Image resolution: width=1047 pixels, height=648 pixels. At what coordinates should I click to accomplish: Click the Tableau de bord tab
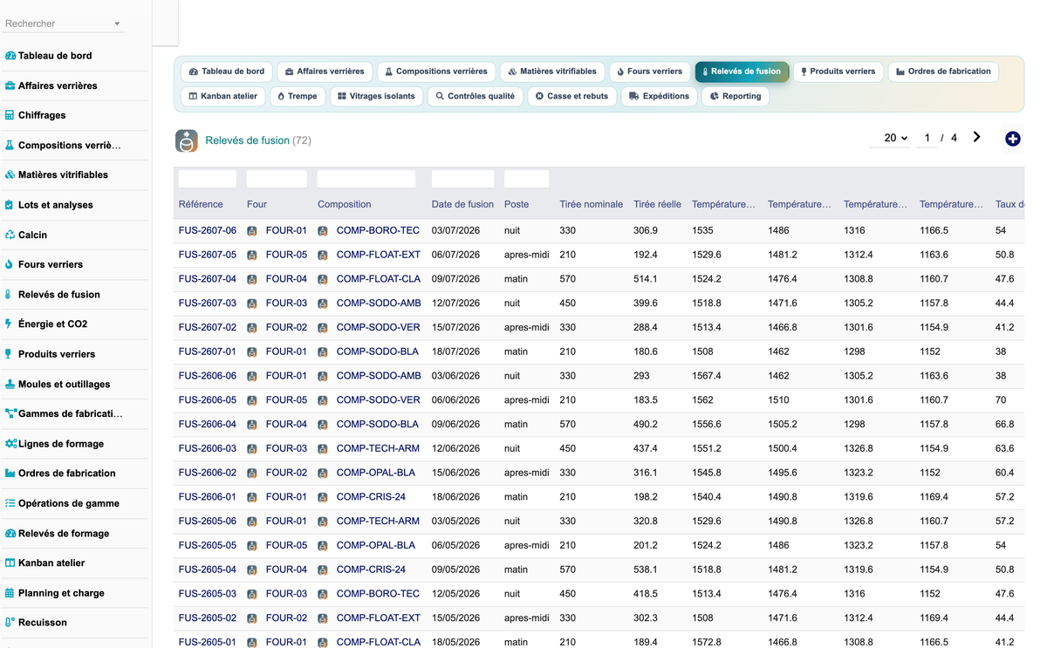point(227,72)
